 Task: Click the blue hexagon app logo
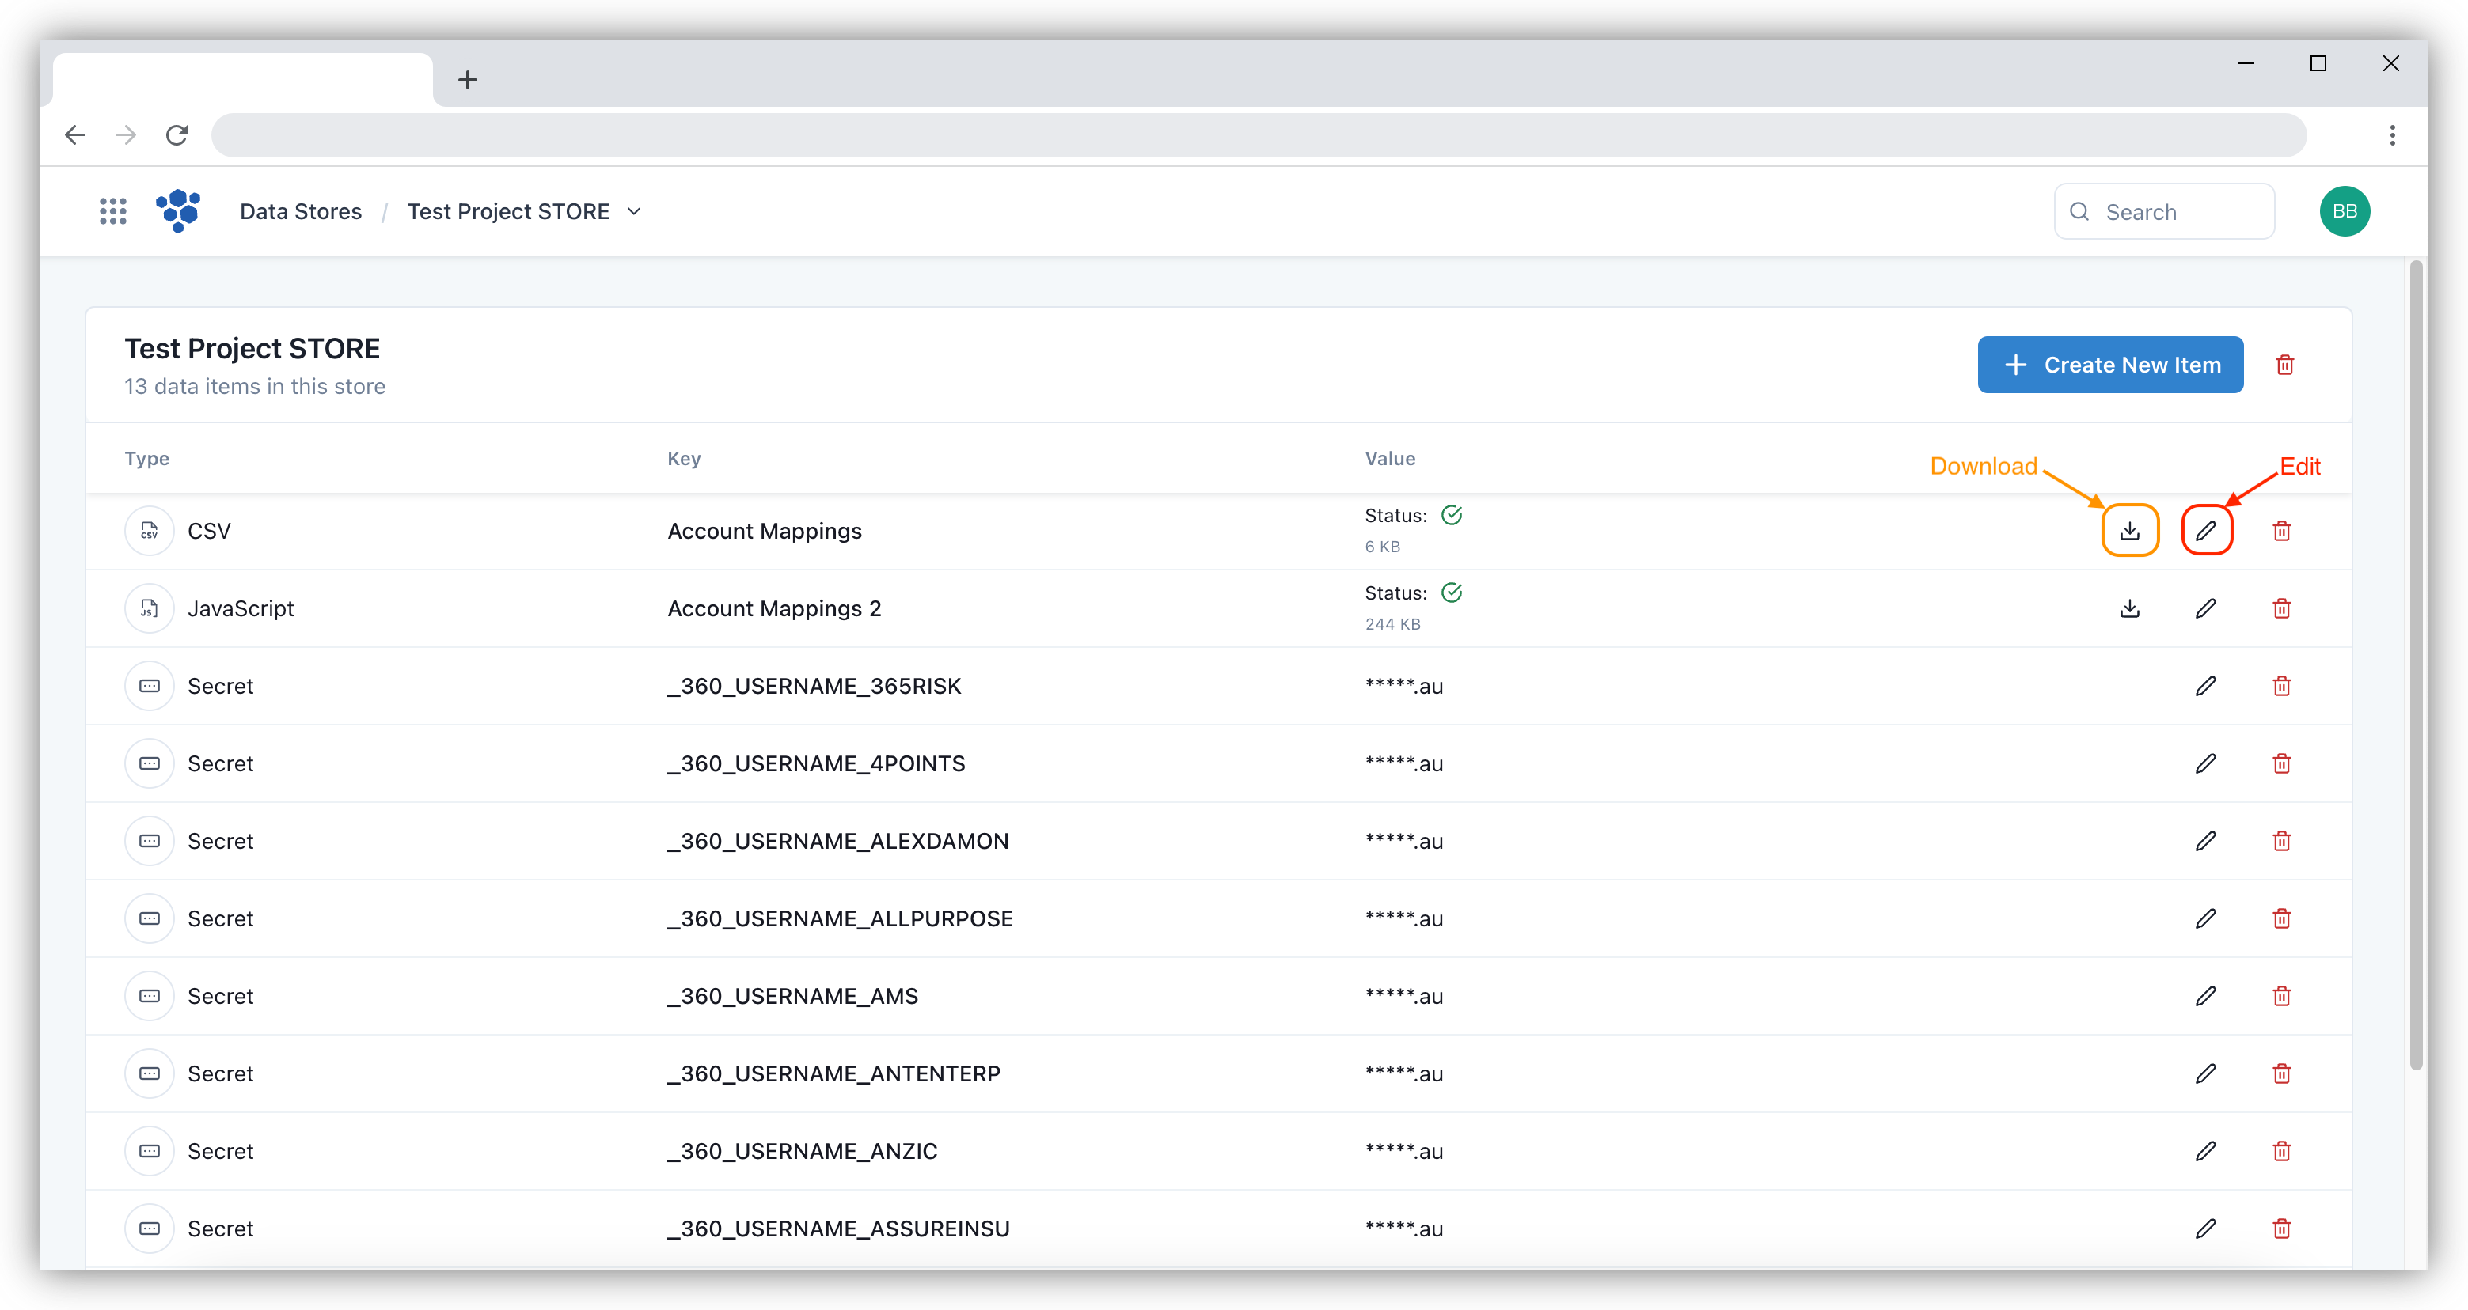pos(178,210)
